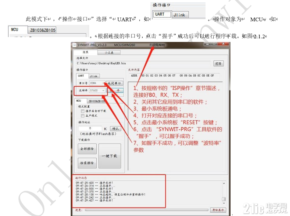Click the 运行状态 log scrollbar thumb
This screenshot has height=216, width=290.
pos(224,199)
